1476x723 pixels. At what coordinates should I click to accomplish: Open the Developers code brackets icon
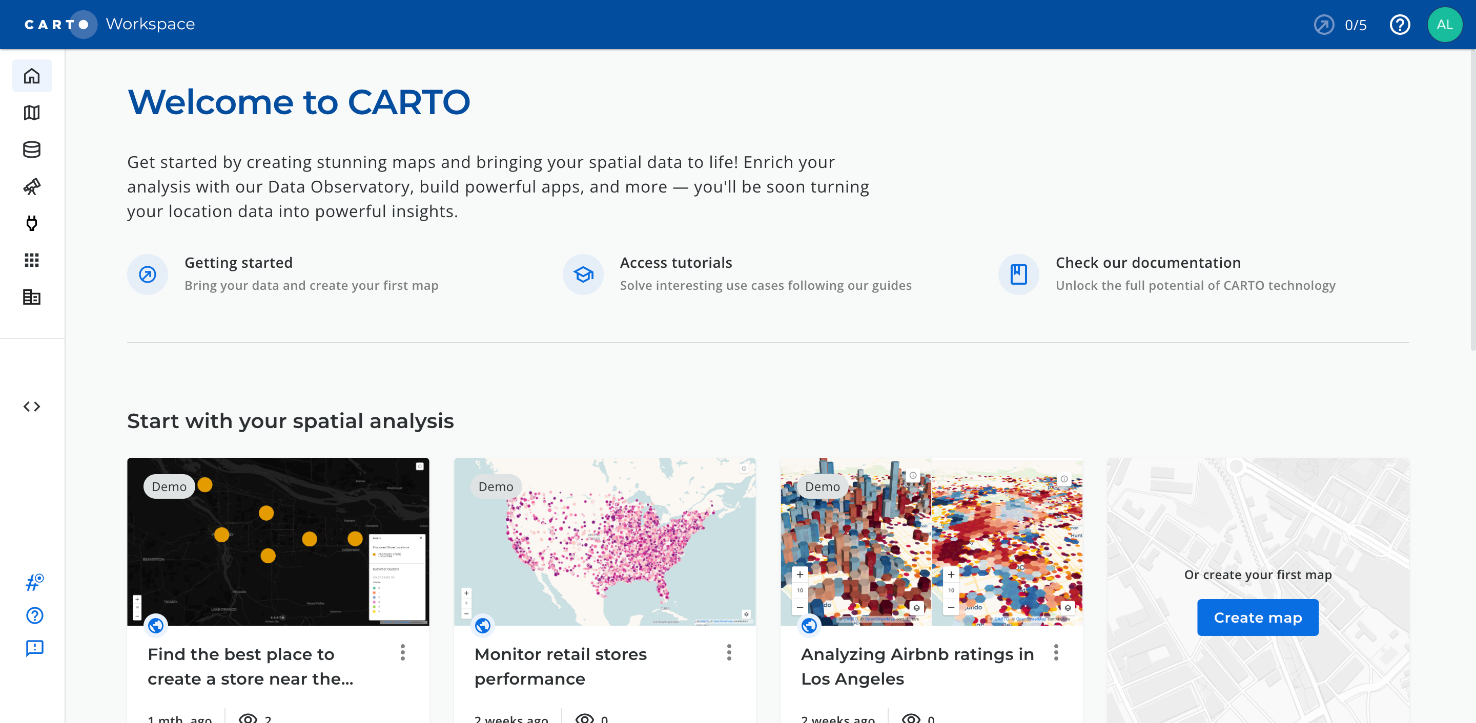tap(32, 407)
